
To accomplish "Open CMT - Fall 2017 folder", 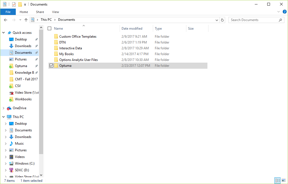I will click(x=26, y=79).
